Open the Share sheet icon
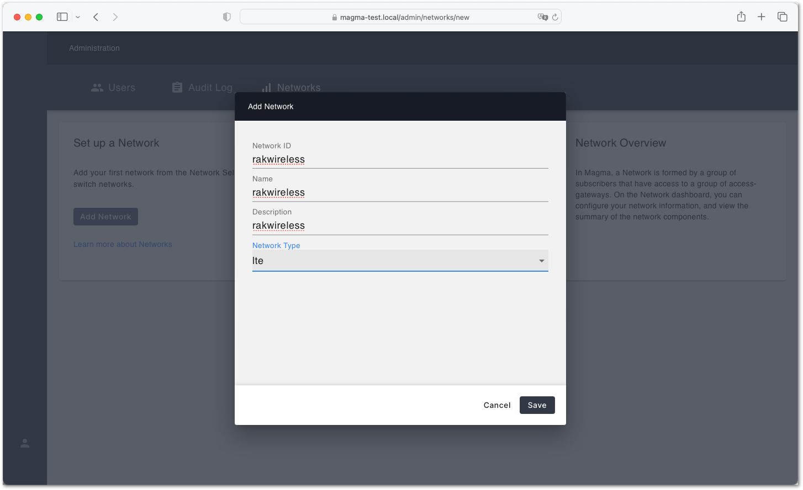The image size is (803, 490). [741, 17]
